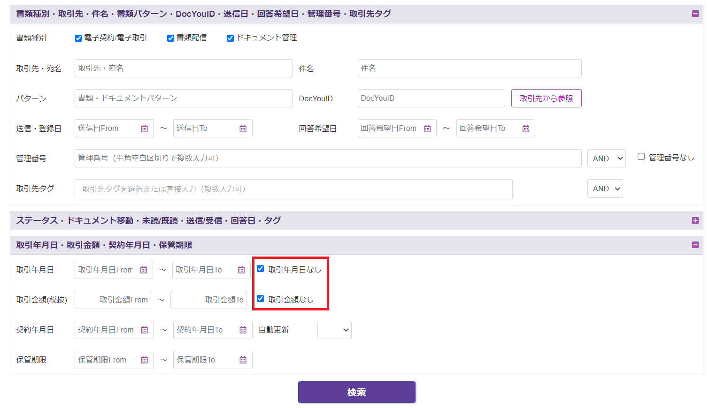This screenshot has width=709, height=408.
Task: Click the 取引先タグ input field
Action: coord(293,189)
